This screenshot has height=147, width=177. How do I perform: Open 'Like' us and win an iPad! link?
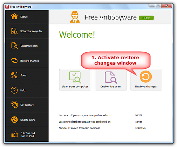pyautogui.click(x=28, y=134)
